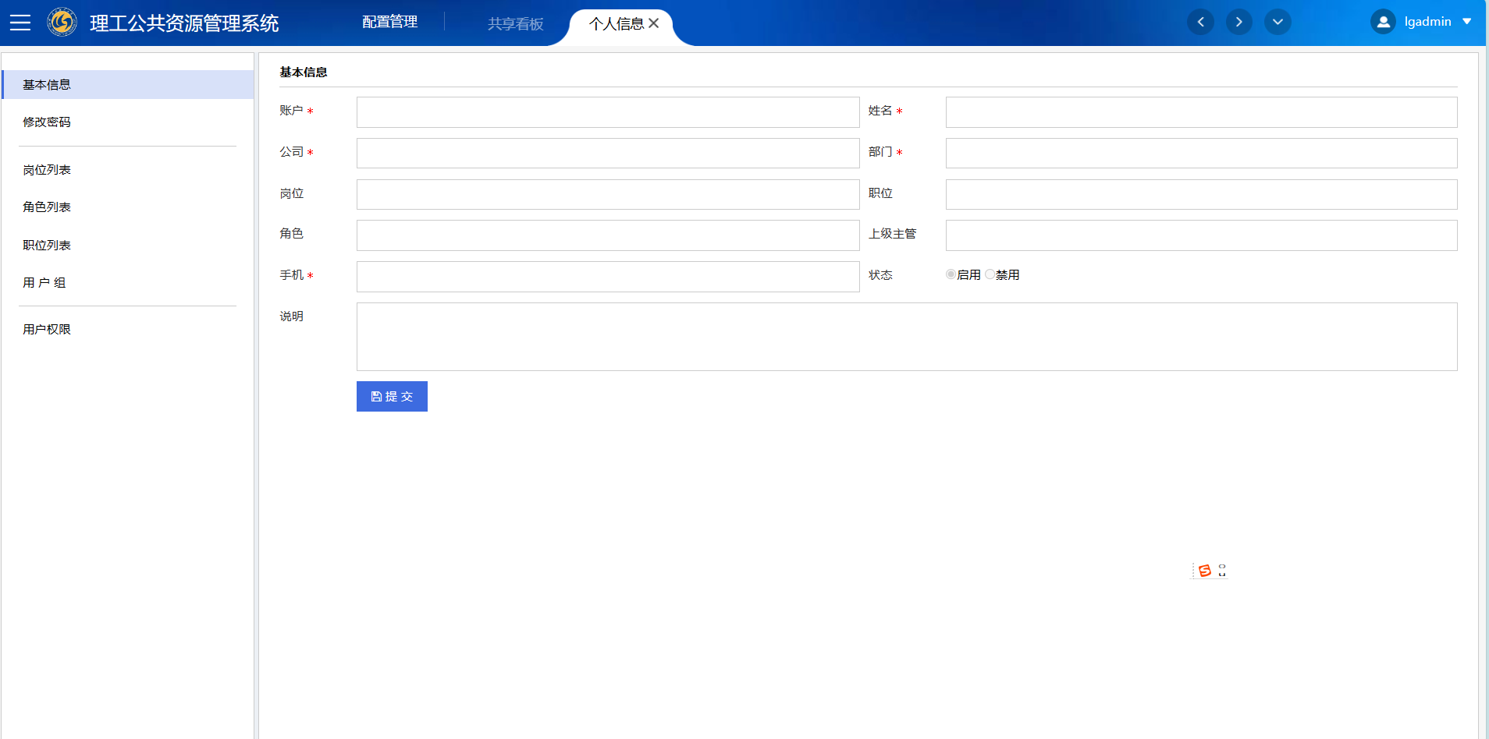Focus the 部门 input field
Image resolution: width=1489 pixels, height=739 pixels.
click(1201, 153)
